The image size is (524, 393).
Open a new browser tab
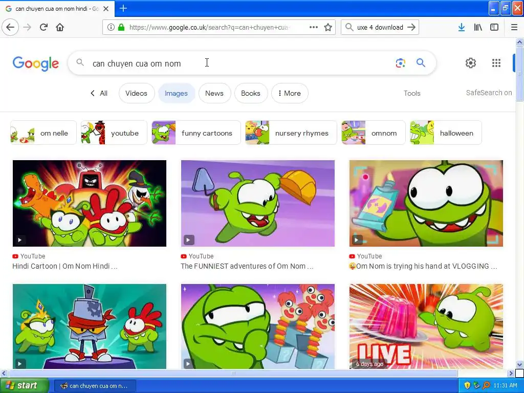123,8
